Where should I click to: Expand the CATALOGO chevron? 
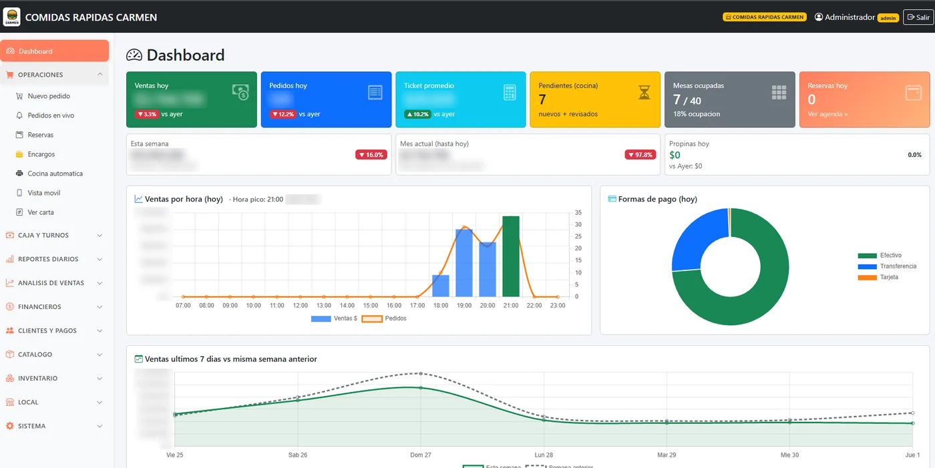pos(100,355)
